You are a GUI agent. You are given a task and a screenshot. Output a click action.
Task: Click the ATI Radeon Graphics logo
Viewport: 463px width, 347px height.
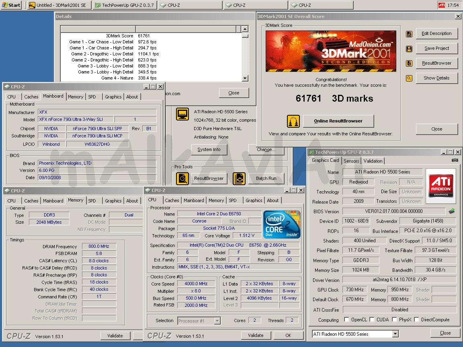(x=440, y=186)
